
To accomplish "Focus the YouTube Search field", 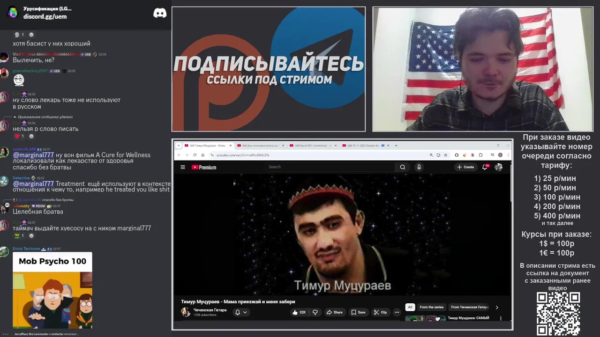I will click(330, 167).
